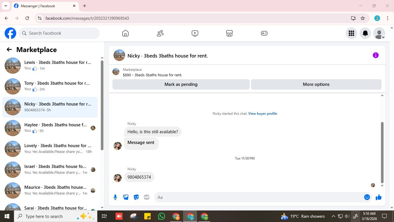The height and width of the screenshot is (222, 394).
Task: Open the Facebook menu grid icon
Action: pos(351,33)
